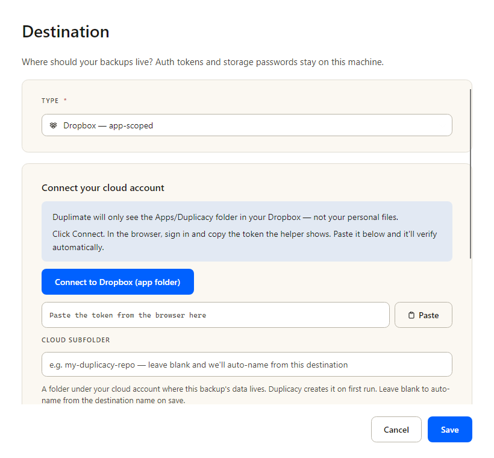Cancel the destination dialog
Viewport: 494px width, 458px height.
(396, 429)
